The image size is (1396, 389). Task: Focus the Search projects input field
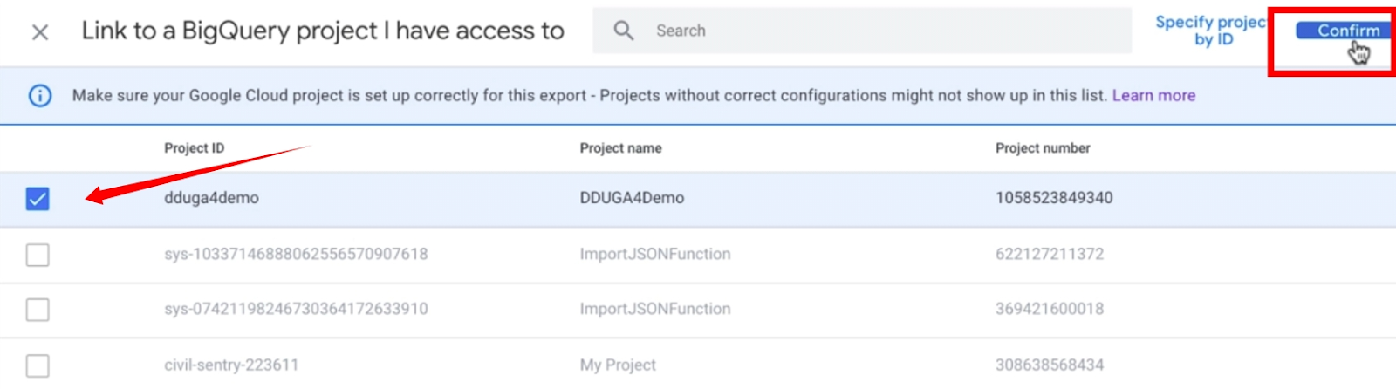click(862, 31)
